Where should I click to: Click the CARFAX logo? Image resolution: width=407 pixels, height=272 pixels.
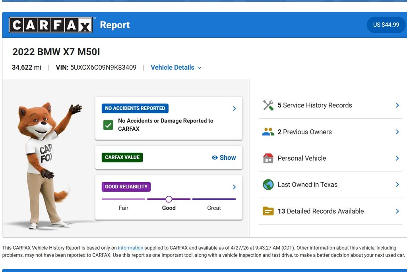(x=51, y=25)
